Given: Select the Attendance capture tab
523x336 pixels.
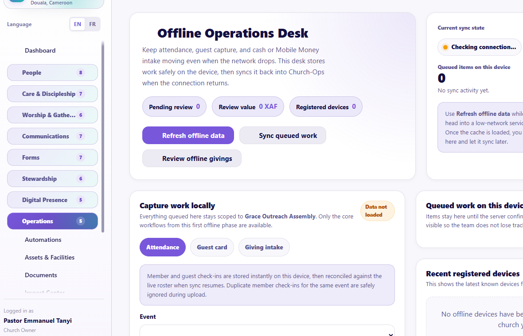Looking at the screenshot, I should click(162, 247).
